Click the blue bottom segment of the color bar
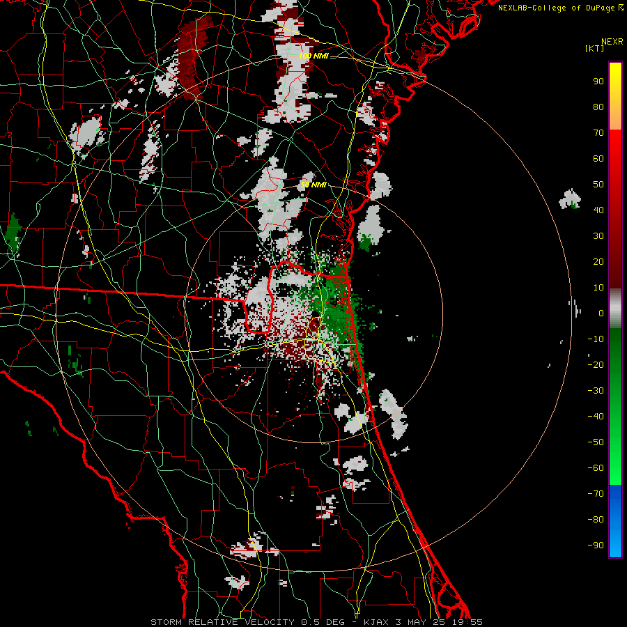Viewport: 627px width, 627px height. tap(615, 521)
